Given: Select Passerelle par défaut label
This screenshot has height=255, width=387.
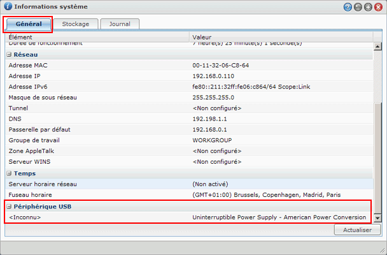Looking at the screenshot, I should [39, 129].
